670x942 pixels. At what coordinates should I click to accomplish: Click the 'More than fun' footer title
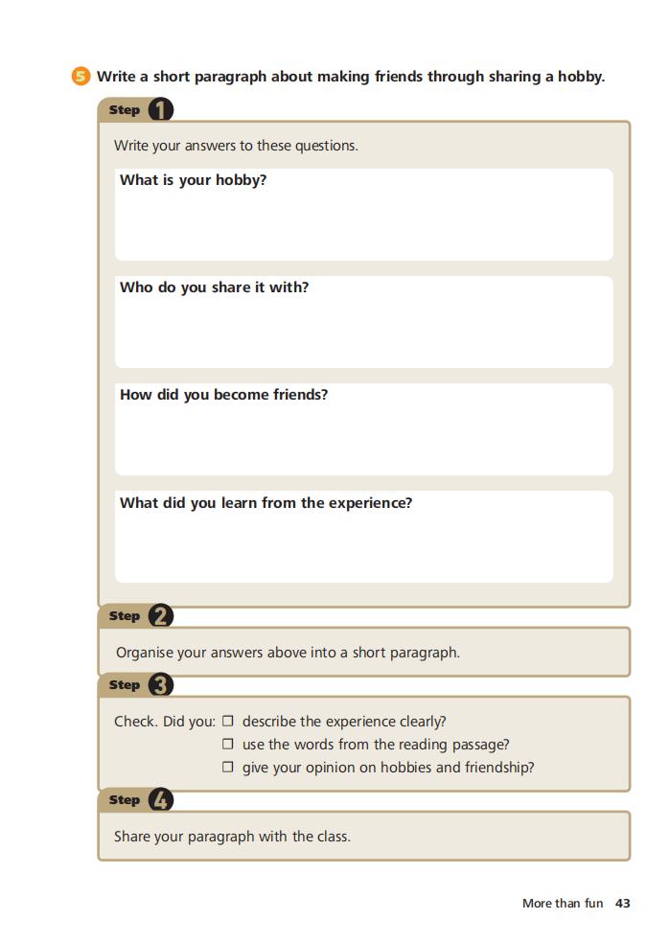click(563, 903)
